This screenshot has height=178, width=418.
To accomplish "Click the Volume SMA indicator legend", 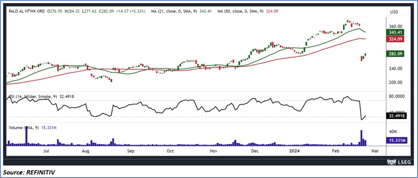I will [32, 128].
